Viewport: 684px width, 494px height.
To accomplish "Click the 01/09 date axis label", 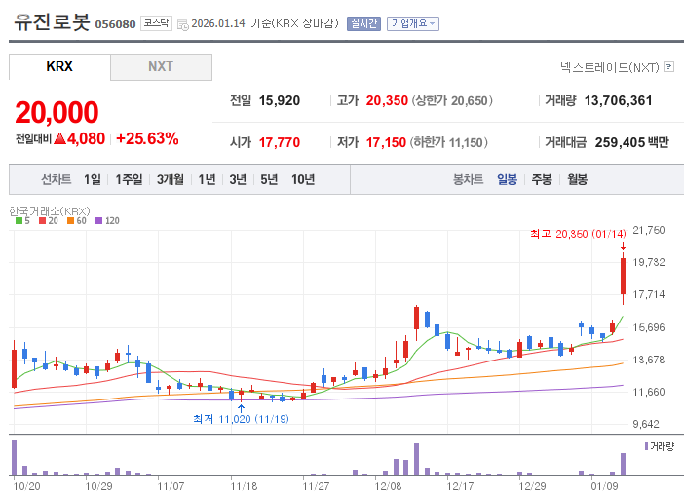I will [604, 486].
